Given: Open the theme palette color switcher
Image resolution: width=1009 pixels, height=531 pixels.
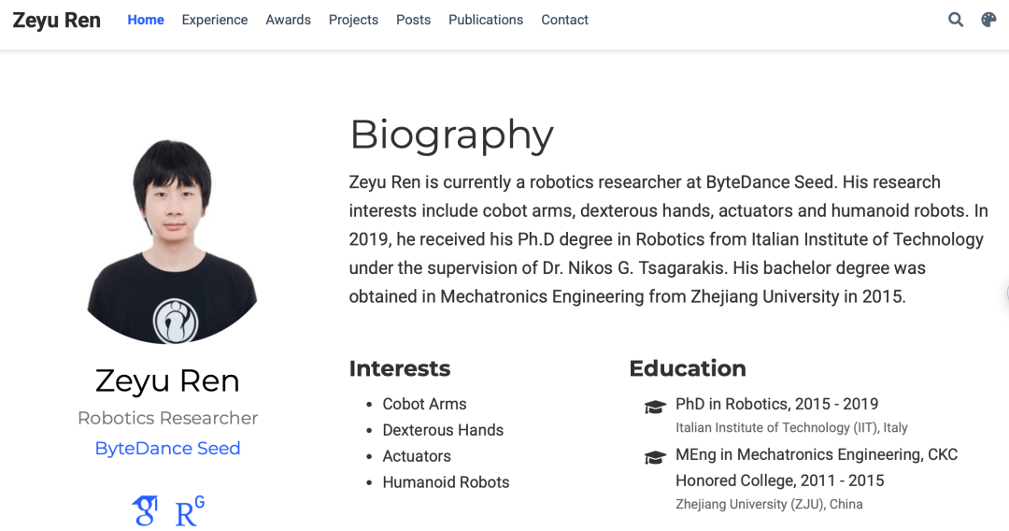Looking at the screenshot, I should pos(988,20).
